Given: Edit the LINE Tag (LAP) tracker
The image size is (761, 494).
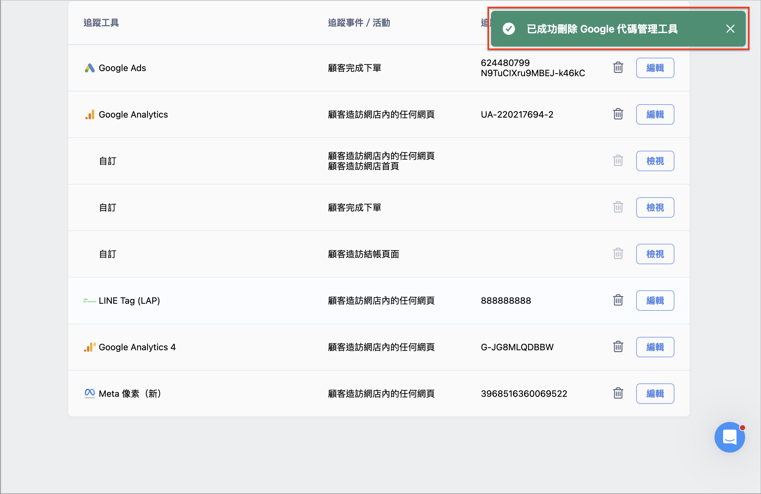Looking at the screenshot, I should 655,301.
